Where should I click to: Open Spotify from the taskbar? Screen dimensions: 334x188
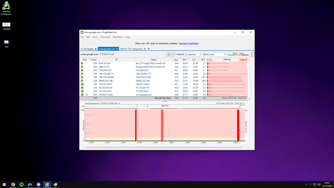pos(22,184)
